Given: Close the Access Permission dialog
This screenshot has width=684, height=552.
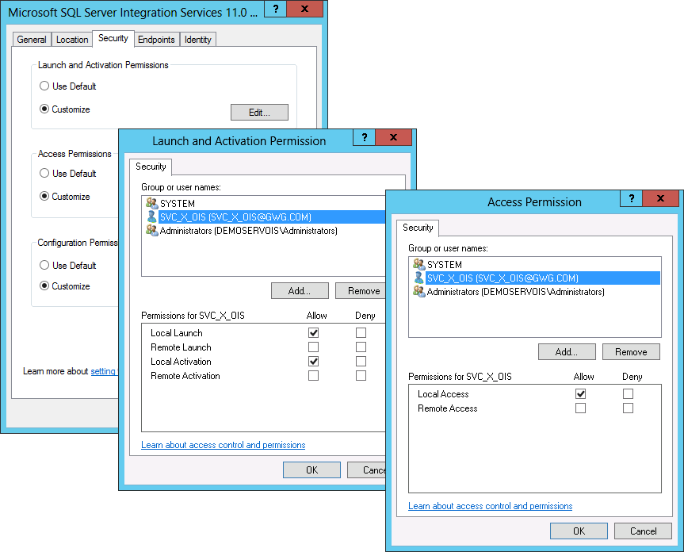Looking at the screenshot, I should point(660,198).
